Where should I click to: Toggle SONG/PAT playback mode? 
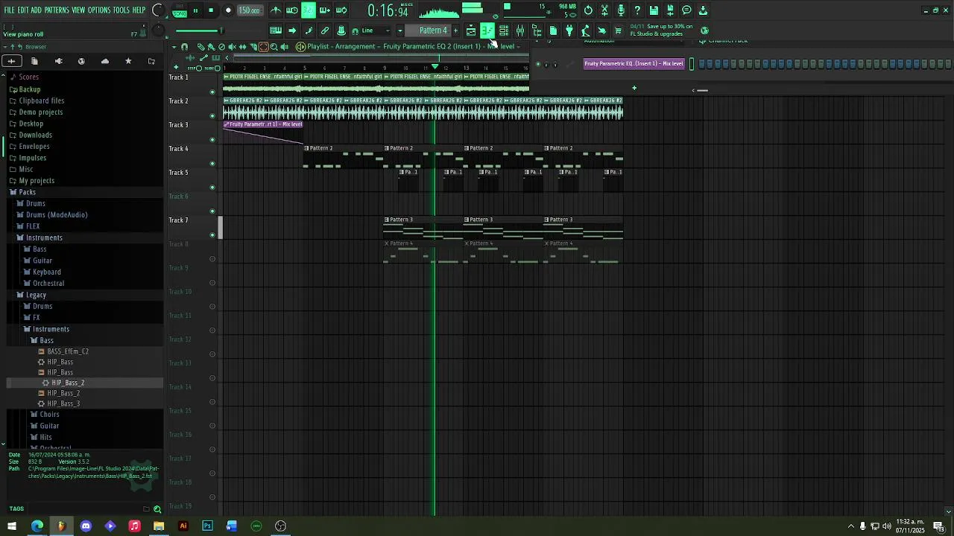pos(180,10)
